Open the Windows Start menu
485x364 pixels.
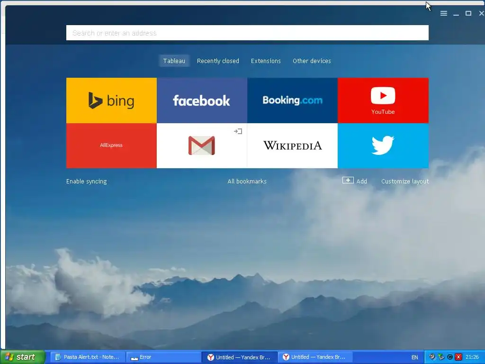click(22, 357)
